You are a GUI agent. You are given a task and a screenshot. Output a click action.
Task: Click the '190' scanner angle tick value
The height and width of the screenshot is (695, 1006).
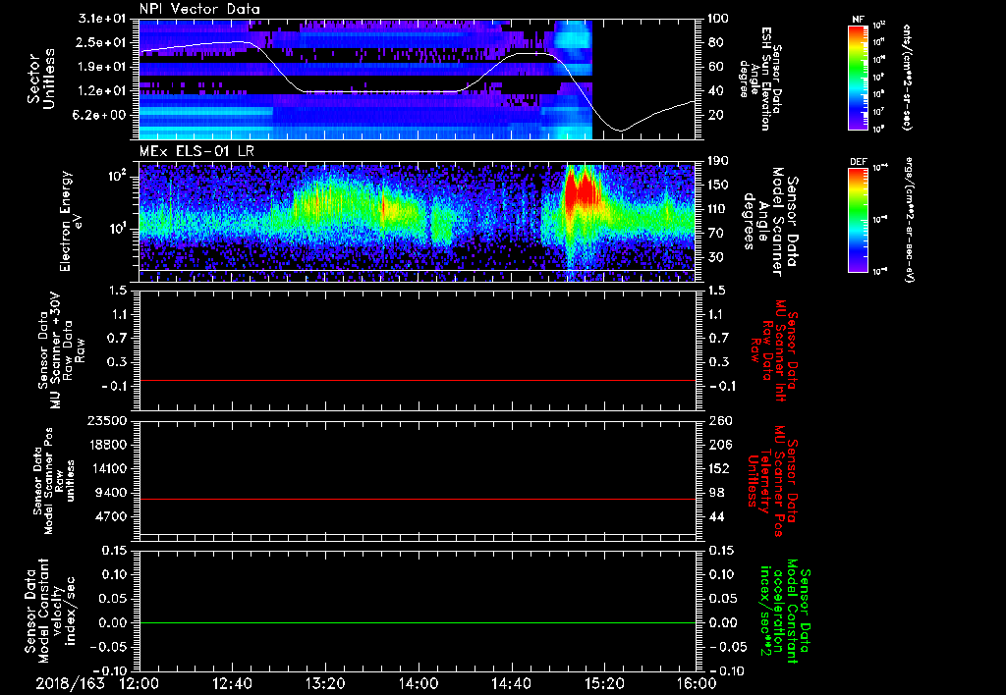718,161
